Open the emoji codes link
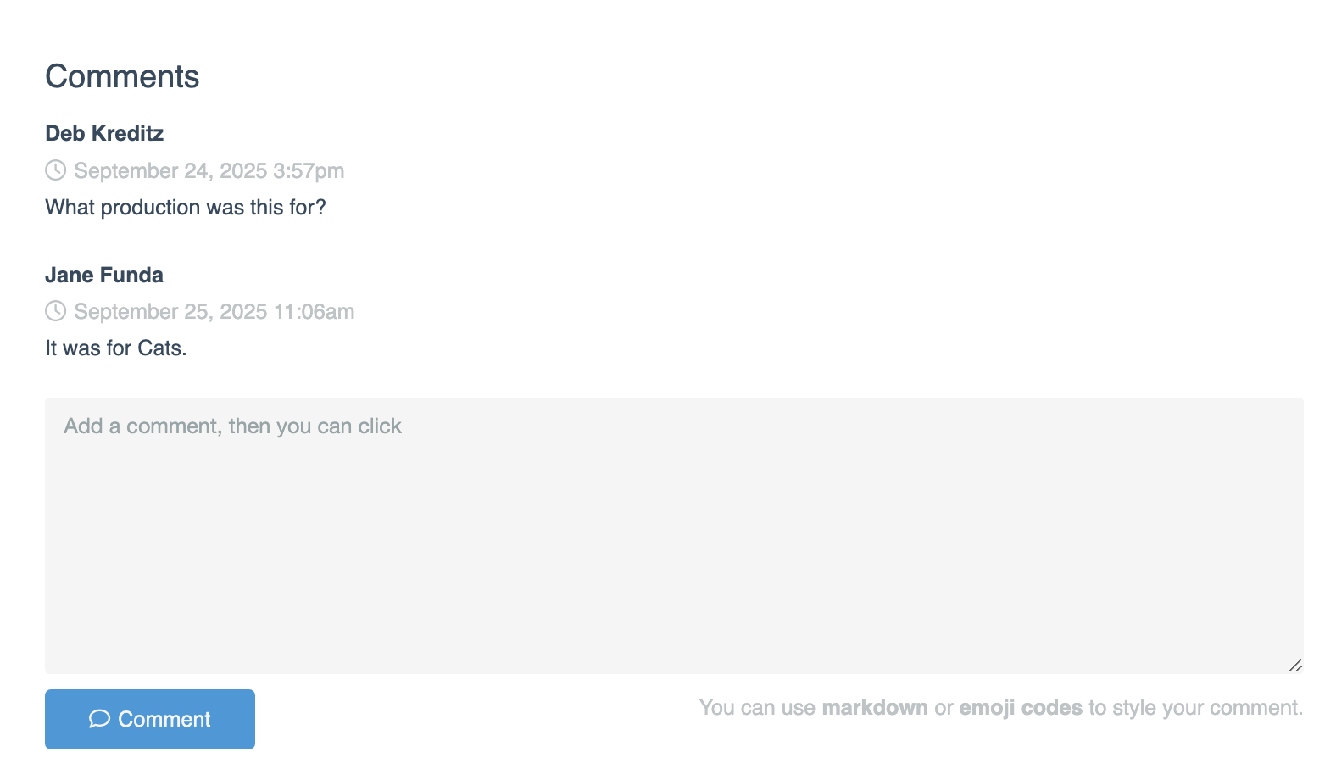1336x780 pixels. pos(1020,708)
